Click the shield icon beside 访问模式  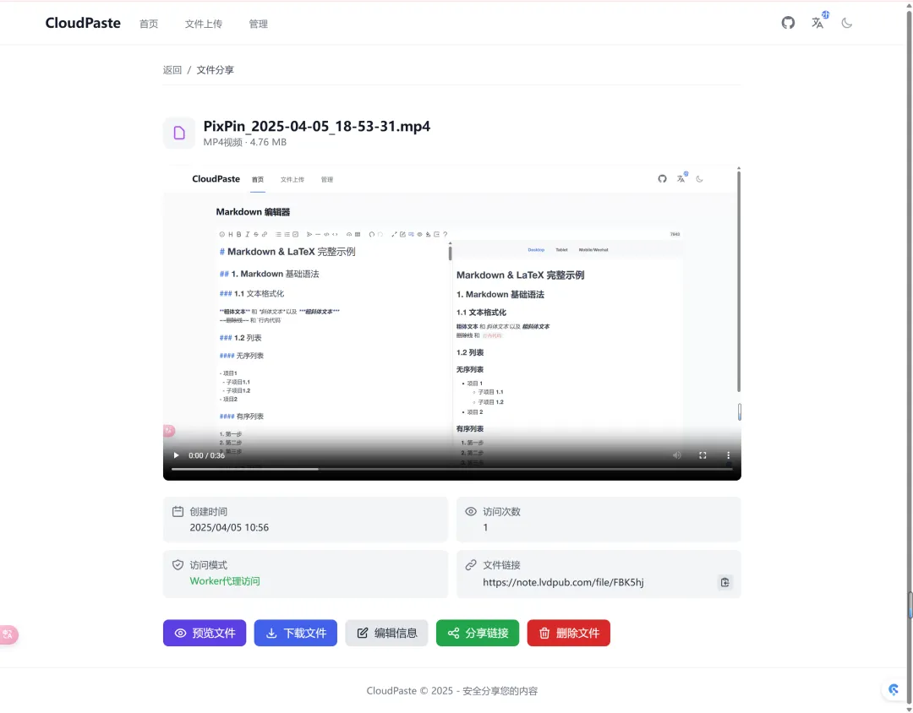tap(178, 564)
